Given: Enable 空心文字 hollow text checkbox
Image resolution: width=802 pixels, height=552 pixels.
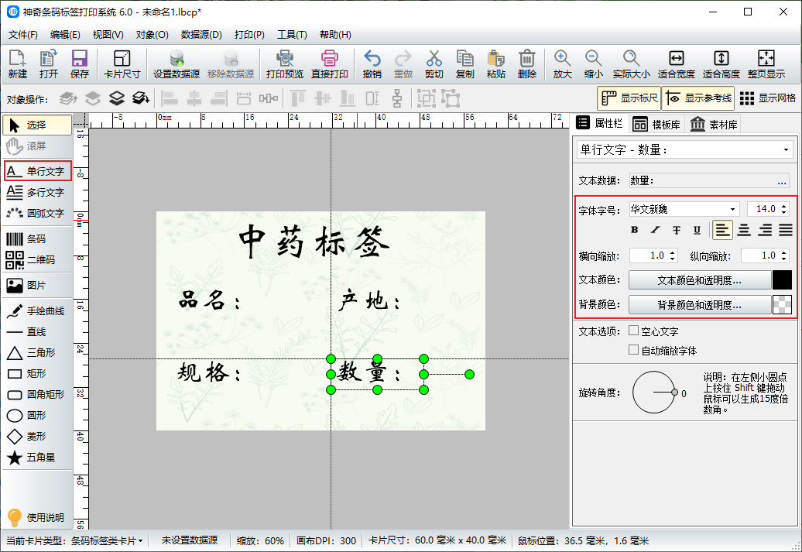Looking at the screenshot, I should pyautogui.click(x=633, y=331).
